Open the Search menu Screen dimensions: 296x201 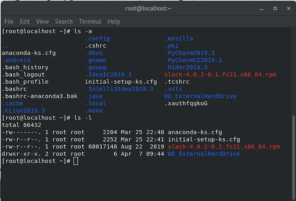pyautogui.click(x=64, y=22)
